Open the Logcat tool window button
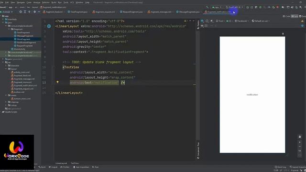The width and height of the screenshot is (306, 172). click(53, 167)
